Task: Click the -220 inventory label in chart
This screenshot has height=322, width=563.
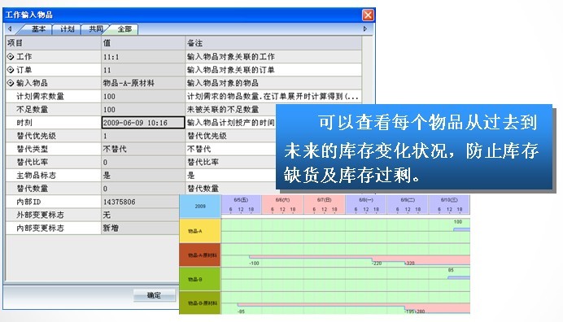Action: [377, 263]
